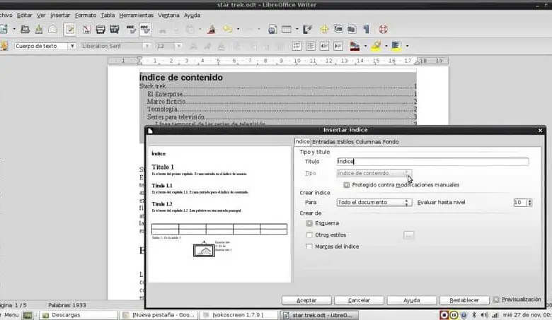Open the Editar menu
Image resolution: width=552 pixels, height=320 pixels.
coord(24,16)
